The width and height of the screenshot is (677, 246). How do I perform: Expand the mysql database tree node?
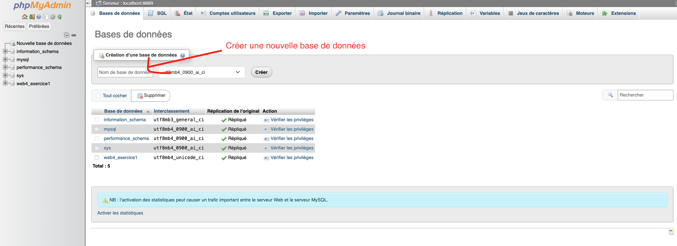click(x=5, y=59)
